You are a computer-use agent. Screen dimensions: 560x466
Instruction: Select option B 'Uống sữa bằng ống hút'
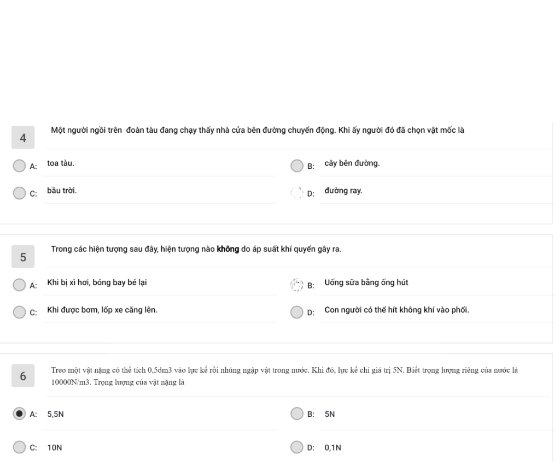coord(297,285)
